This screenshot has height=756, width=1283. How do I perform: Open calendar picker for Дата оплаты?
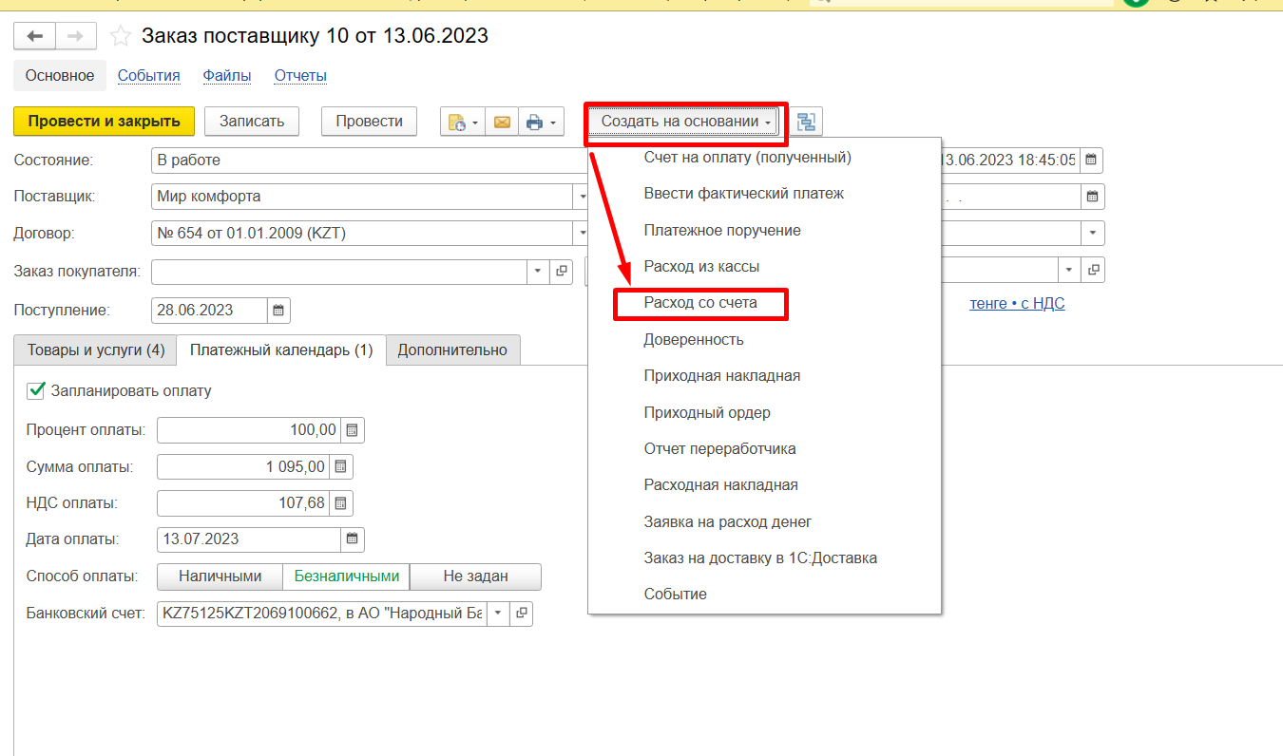(353, 539)
